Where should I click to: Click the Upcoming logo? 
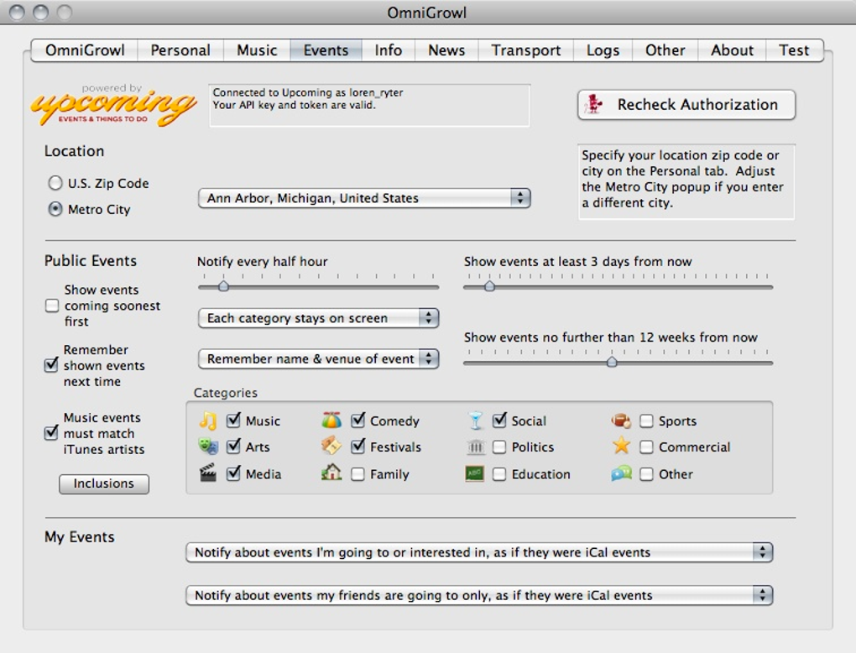coord(113,106)
